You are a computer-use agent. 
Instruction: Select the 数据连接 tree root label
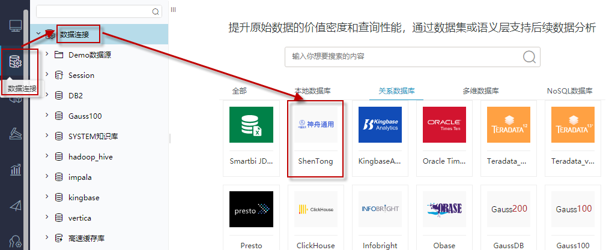pos(74,34)
